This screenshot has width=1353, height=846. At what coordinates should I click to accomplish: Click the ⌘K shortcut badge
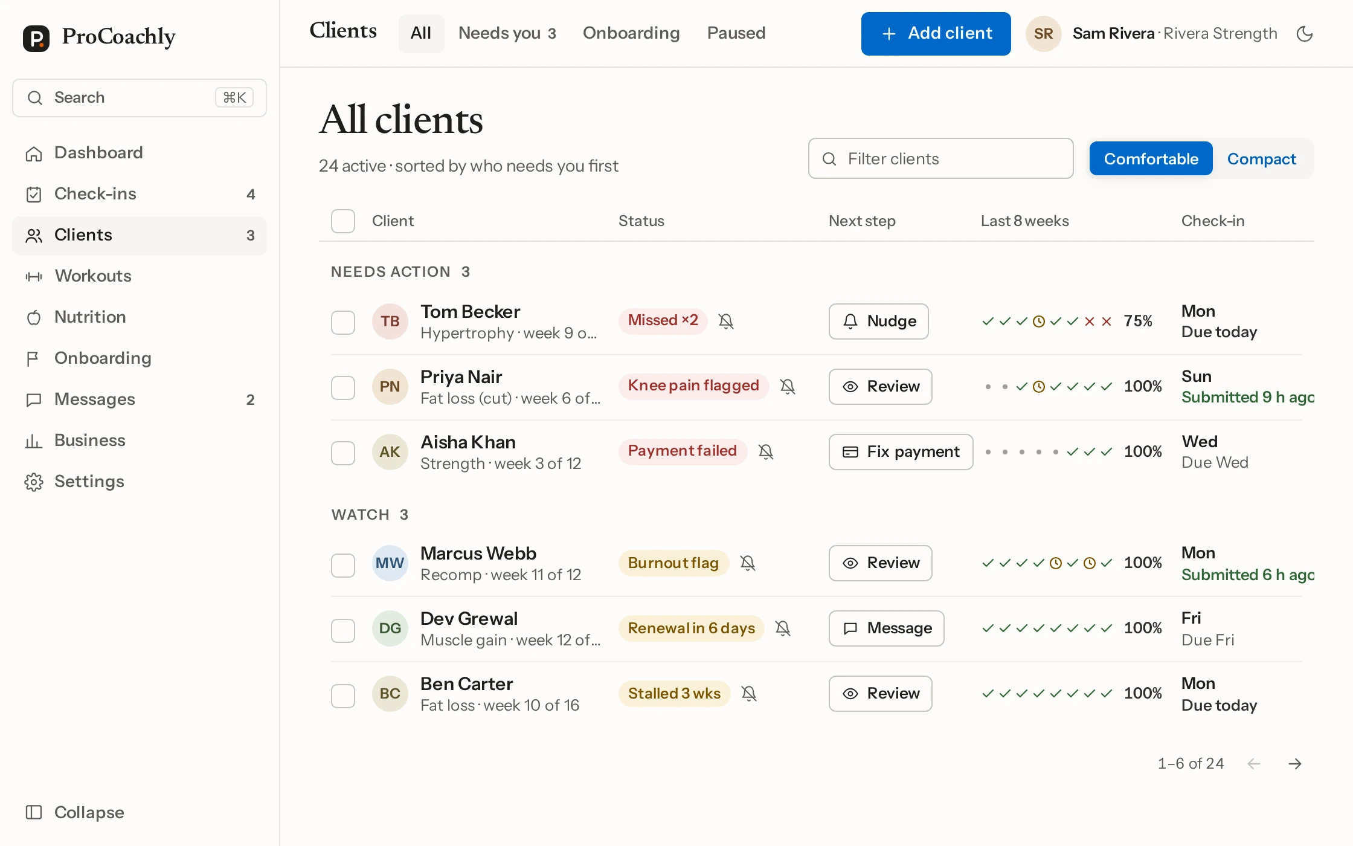234,97
